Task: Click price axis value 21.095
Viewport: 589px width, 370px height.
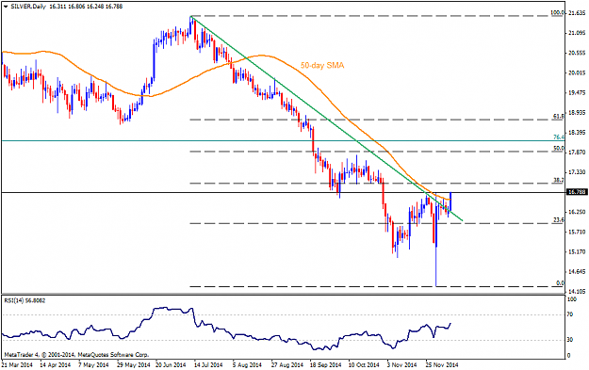Action: tap(577, 33)
